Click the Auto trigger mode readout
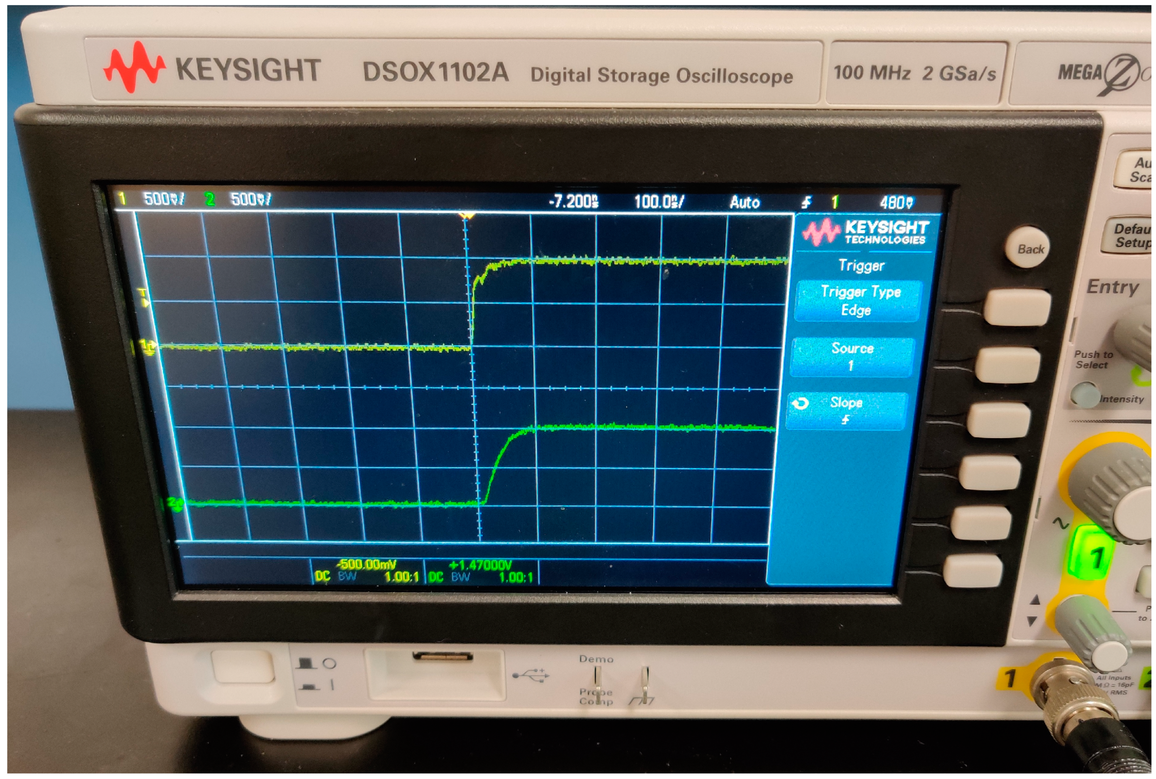The width and height of the screenshot is (1156, 779). [744, 202]
